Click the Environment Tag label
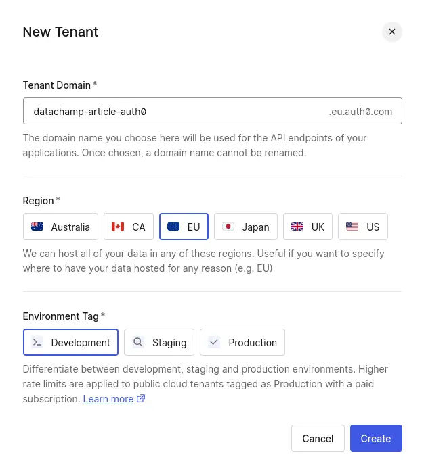This screenshot has width=424, height=476. click(x=60, y=316)
